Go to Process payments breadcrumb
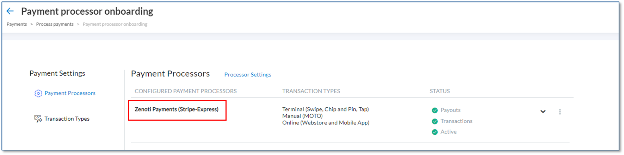 [x=55, y=24]
